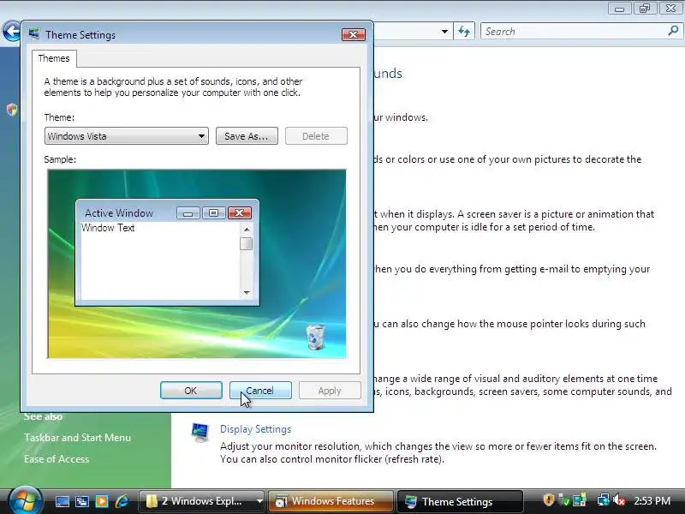Restore down the background Explorer window
Image resolution: width=685 pixels, height=514 pixels.
(x=645, y=9)
